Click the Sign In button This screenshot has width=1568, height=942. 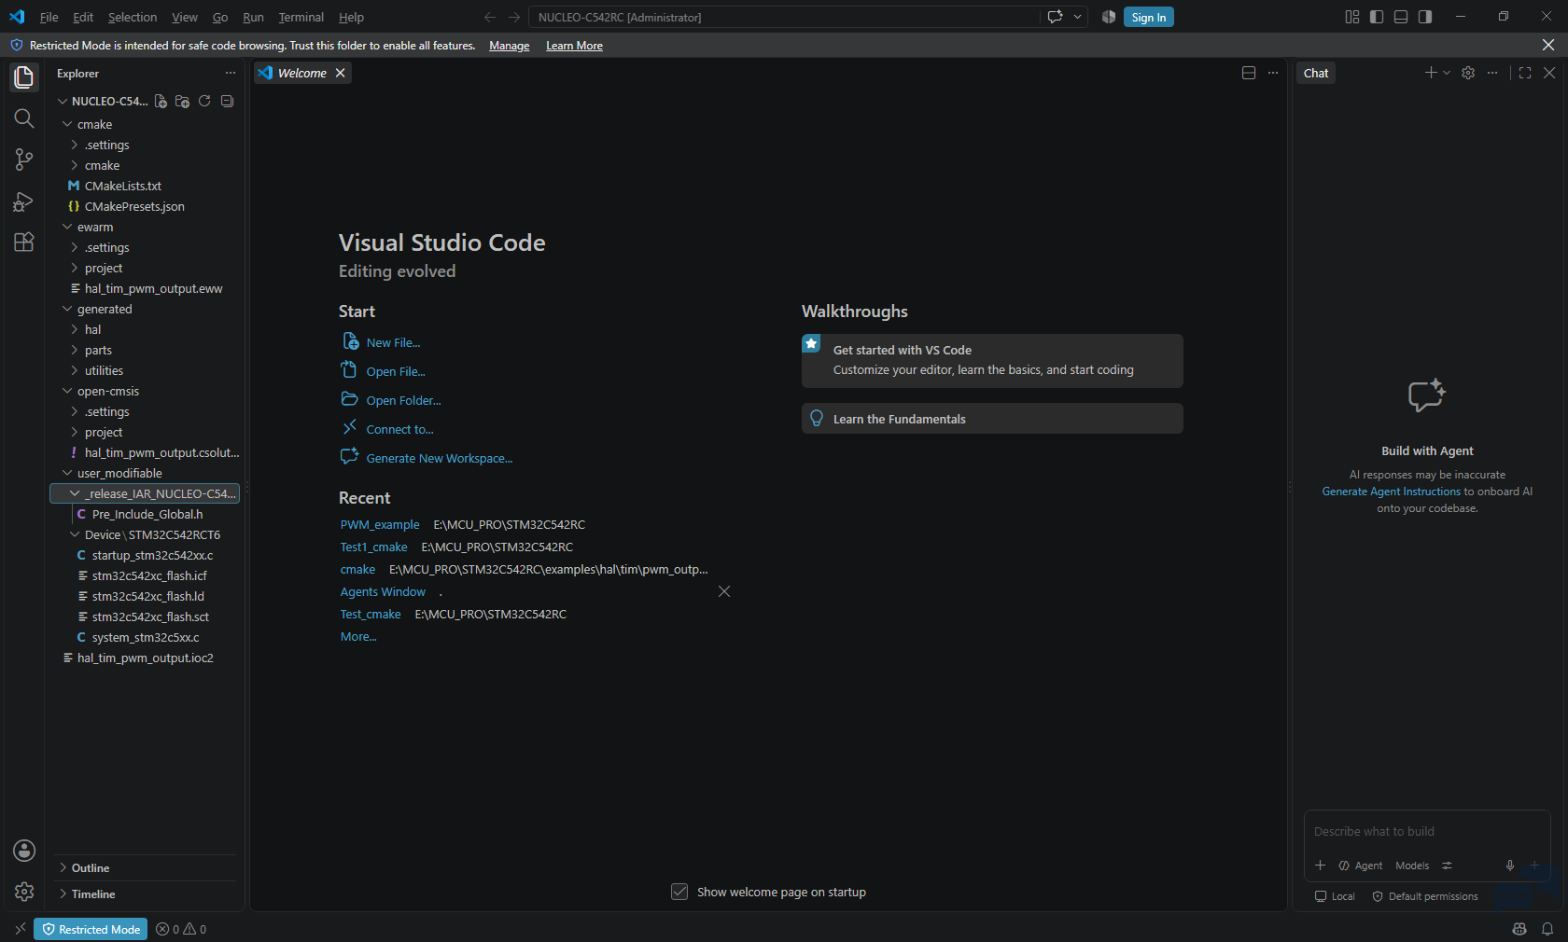click(x=1148, y=17)
